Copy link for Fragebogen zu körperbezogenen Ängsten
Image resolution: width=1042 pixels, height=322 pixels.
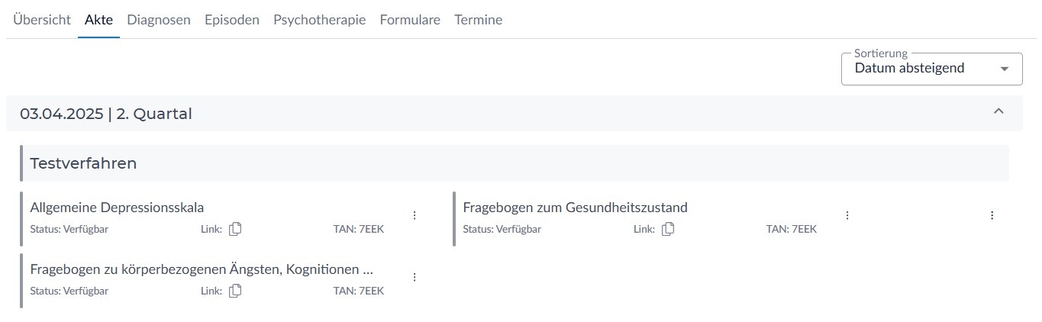click(236, 290)
